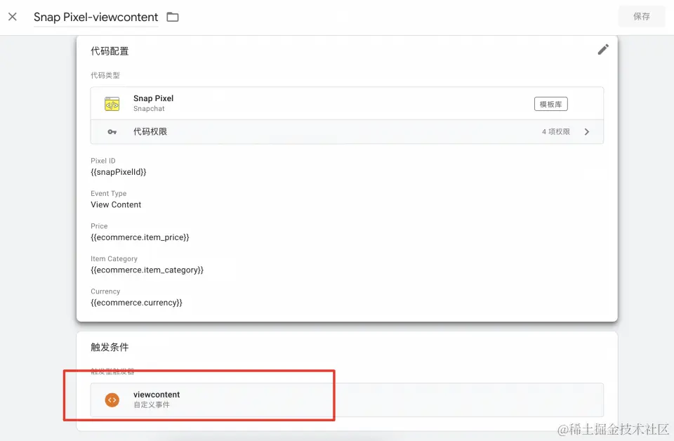Image resolution: width=674 pixels, height=441 pixels.
Task: Close the tag editor with the X icon
Action: [13, 17]
